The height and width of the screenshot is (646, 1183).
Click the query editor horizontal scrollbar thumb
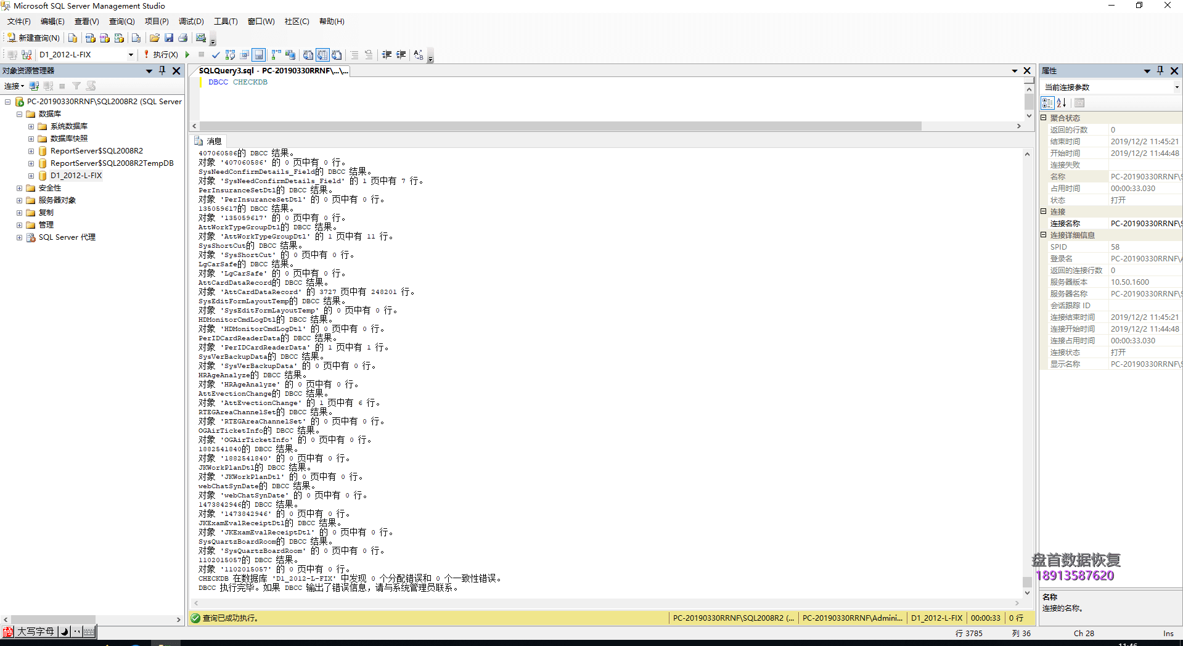point(560,126)
